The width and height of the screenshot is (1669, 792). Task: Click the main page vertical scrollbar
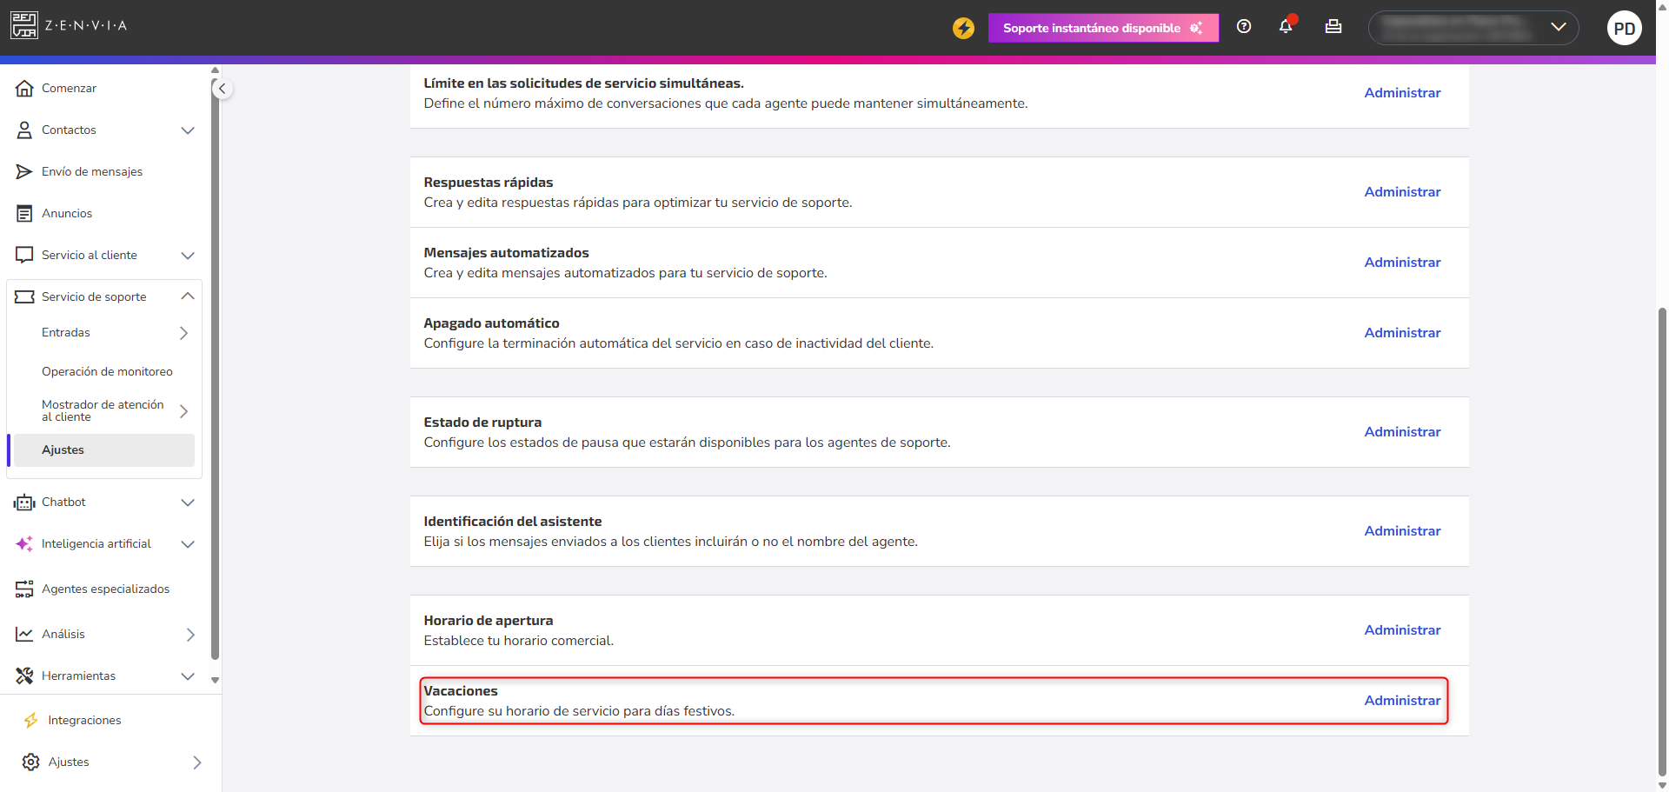1662,541
